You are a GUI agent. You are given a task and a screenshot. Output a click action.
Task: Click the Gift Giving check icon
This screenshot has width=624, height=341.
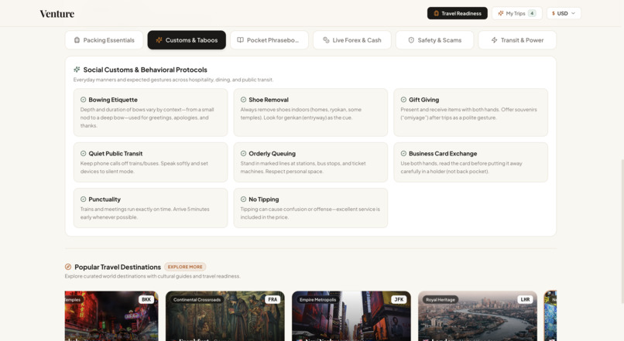(403, 100)
